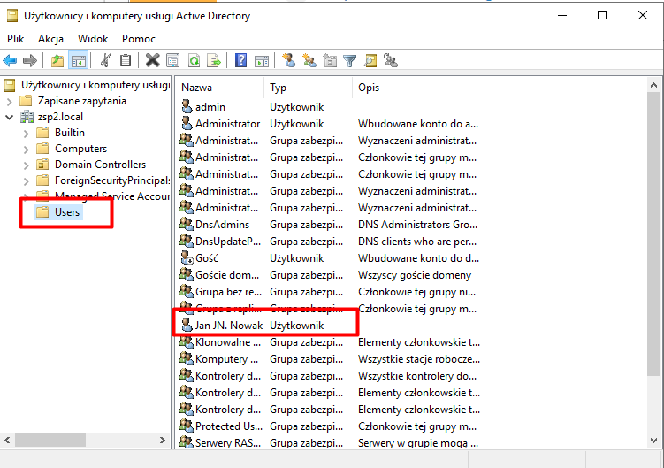Screen dimensions: 664x468
Task: Open the Widok menu
Action: click(x=93, y=39)
